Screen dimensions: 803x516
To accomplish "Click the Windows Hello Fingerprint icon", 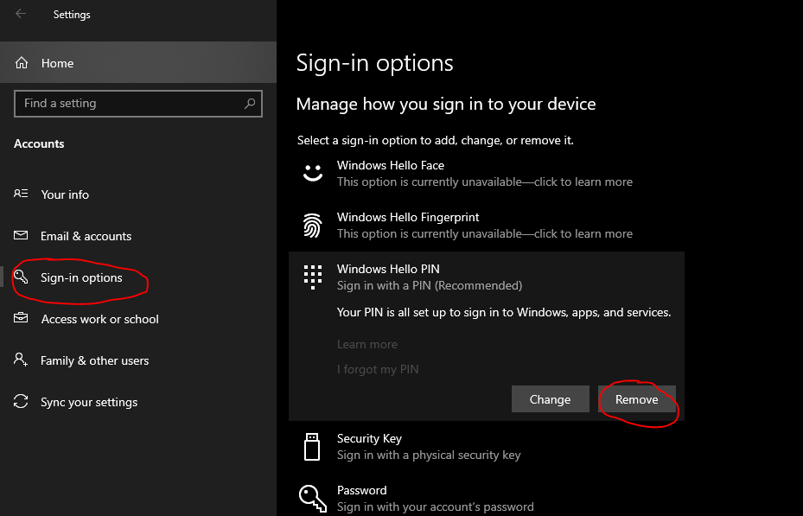I will tap(312, 226).
